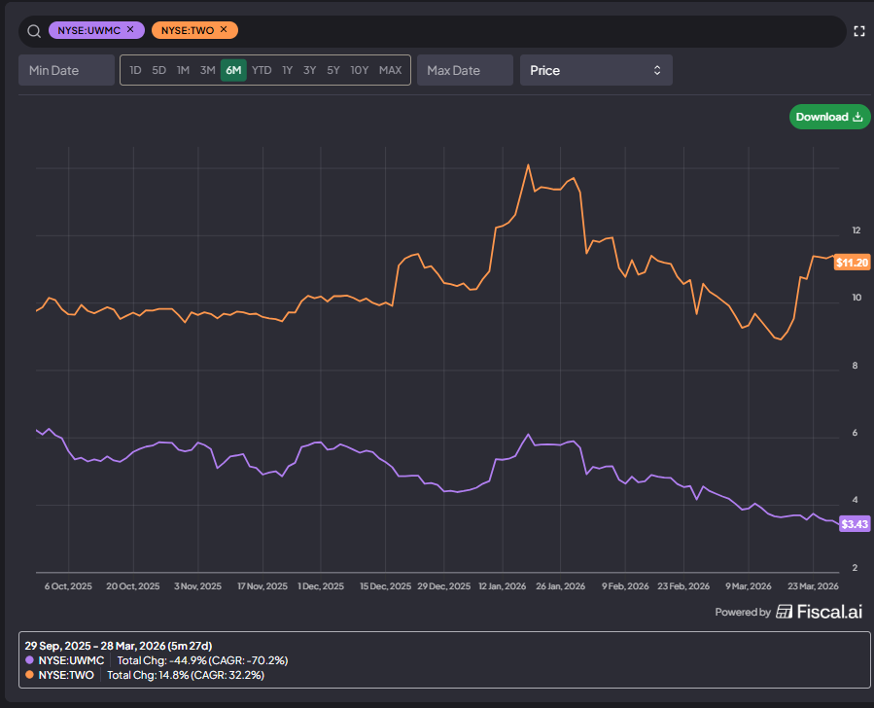
Task: Focus the Min Date field
Action: point(66,70)
